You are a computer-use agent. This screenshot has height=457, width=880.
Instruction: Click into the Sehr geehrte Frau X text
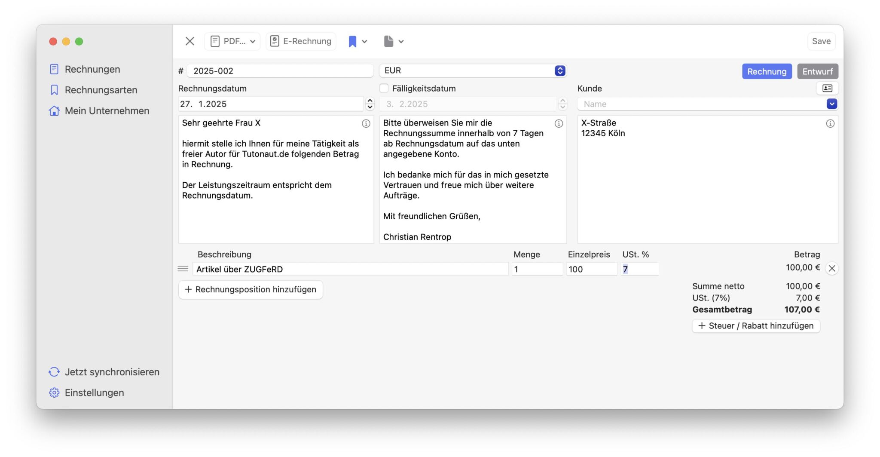click(x=221, y=123)
